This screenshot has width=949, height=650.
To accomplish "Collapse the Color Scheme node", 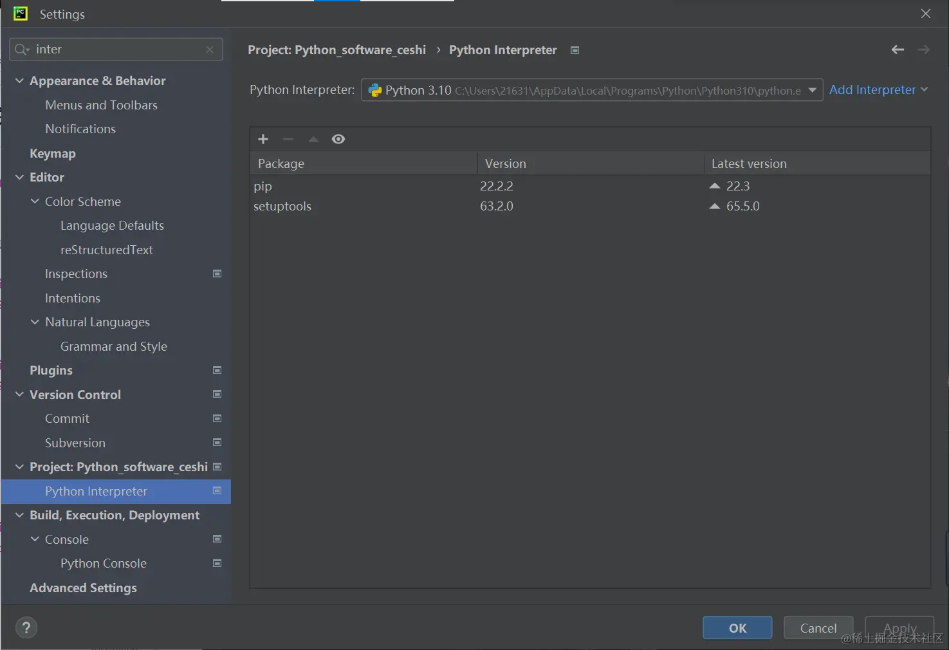I will tap(35, 201).
